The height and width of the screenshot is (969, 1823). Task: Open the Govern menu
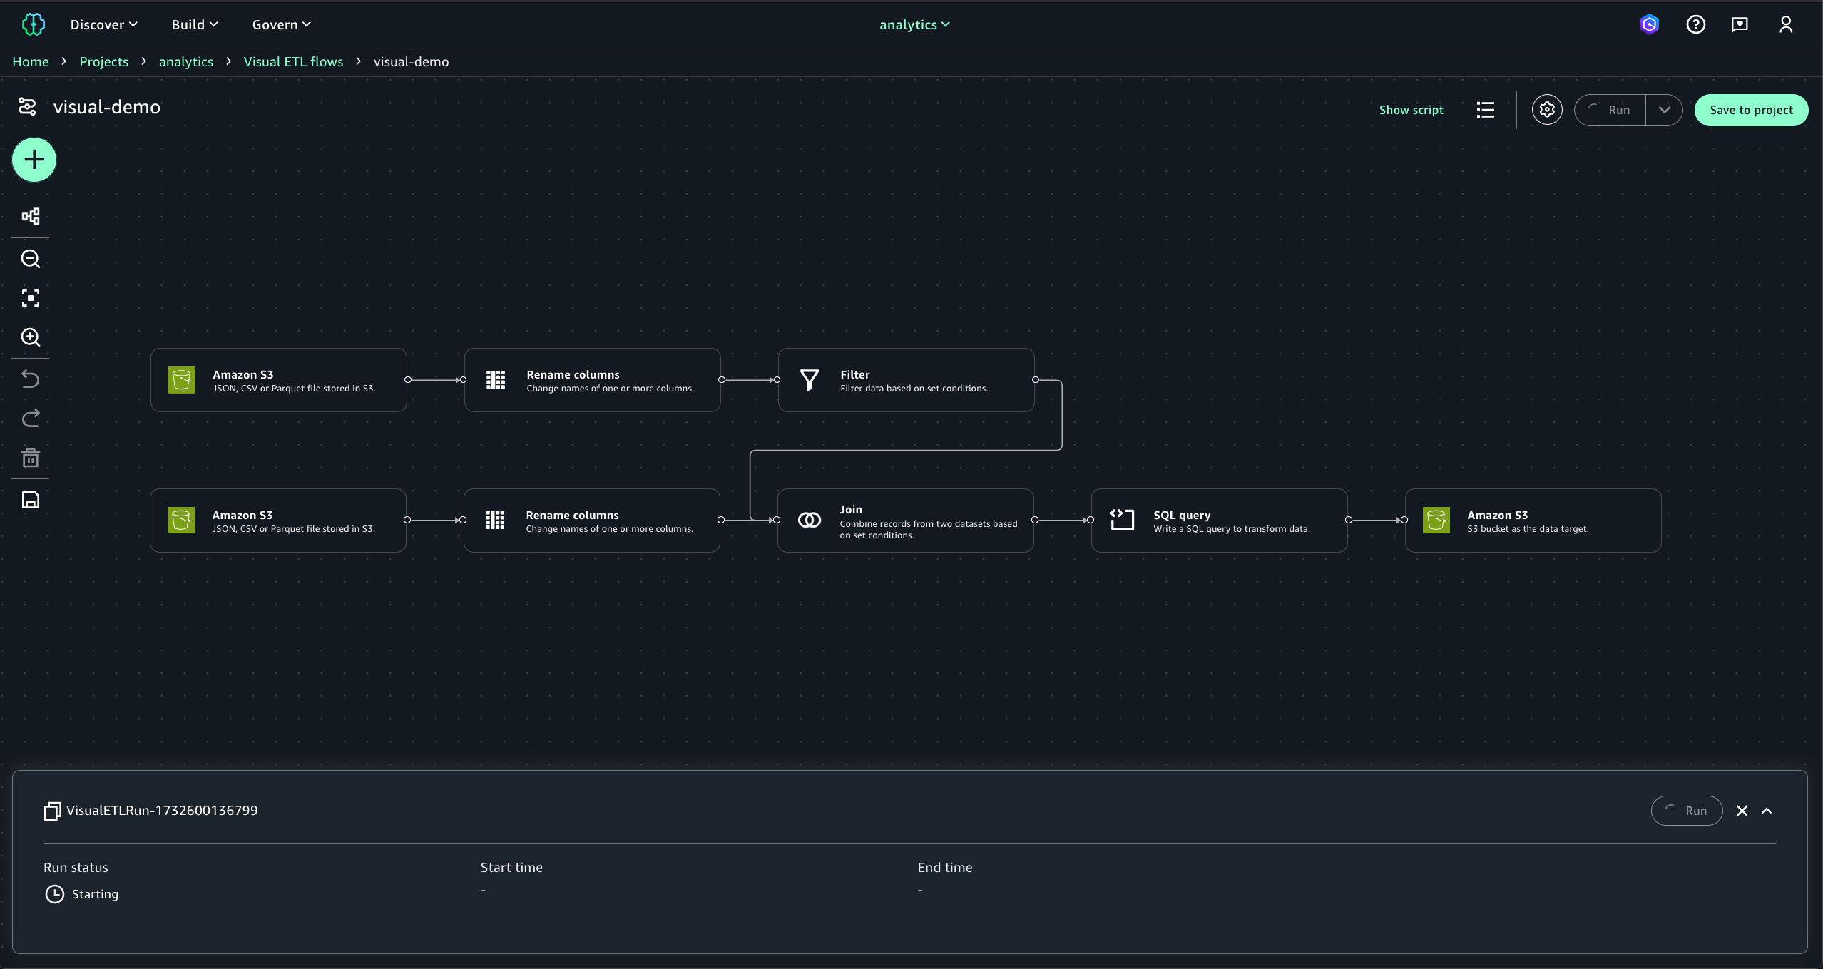pyautogui.click(x=281, y=24)
